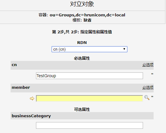166x133 pixels.
Task: Click the 必选项 link in the member row
Action: 148,88
